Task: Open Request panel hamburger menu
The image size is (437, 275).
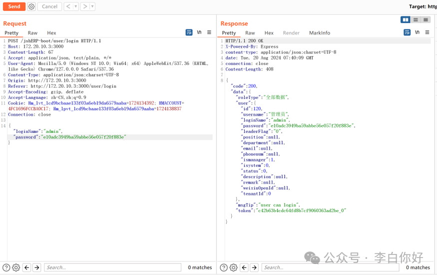Action: [209, 32]
